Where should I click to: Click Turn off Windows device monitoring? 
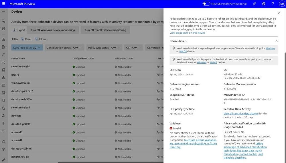click(x=53, y=30)
